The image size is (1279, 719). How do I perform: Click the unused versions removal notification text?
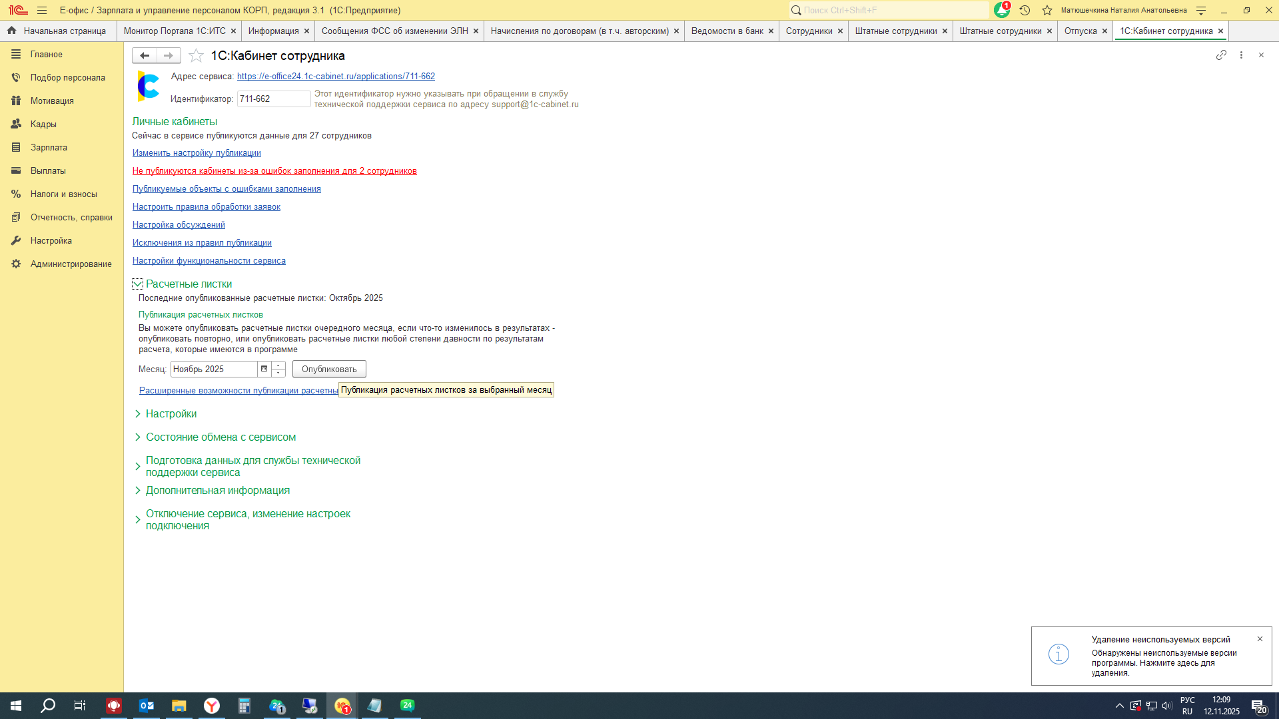click(x=1164, y=662)
